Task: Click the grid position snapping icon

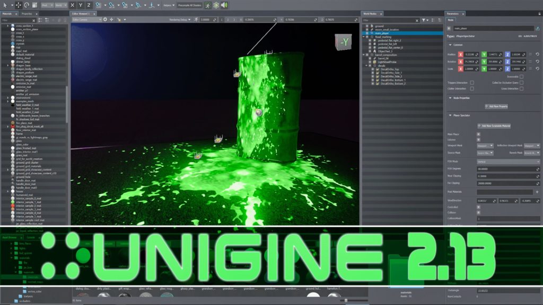Action: click(99, 5)
